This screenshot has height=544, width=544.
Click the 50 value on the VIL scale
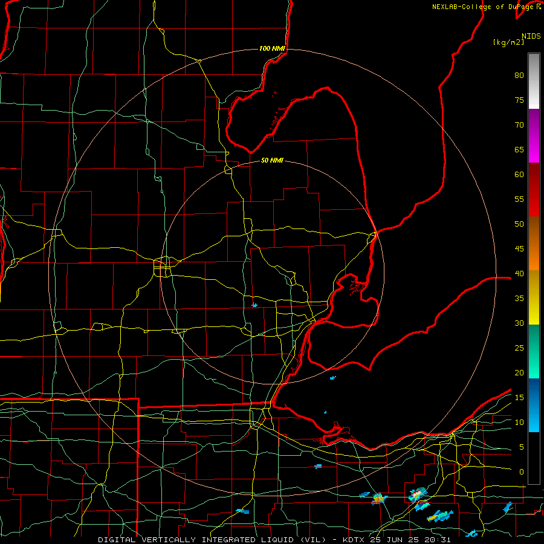(x=519, y=224)
